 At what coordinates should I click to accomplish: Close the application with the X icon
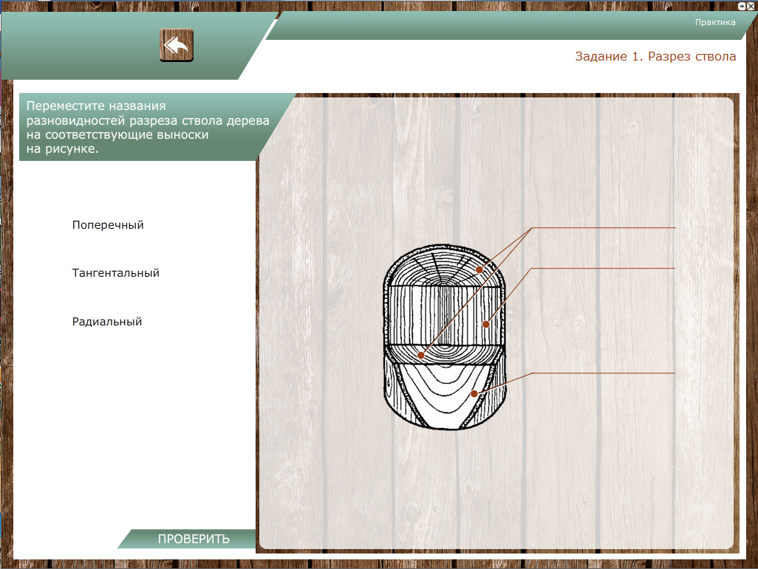point(751,5)
